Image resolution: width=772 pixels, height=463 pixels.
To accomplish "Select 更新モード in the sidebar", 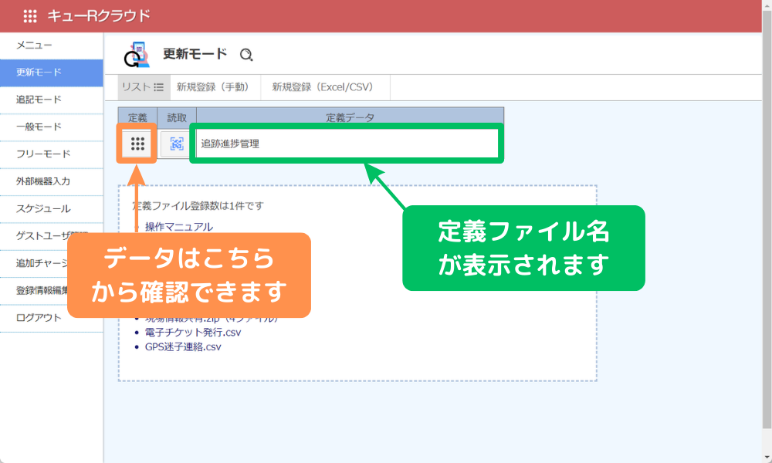I will [52, 73].
